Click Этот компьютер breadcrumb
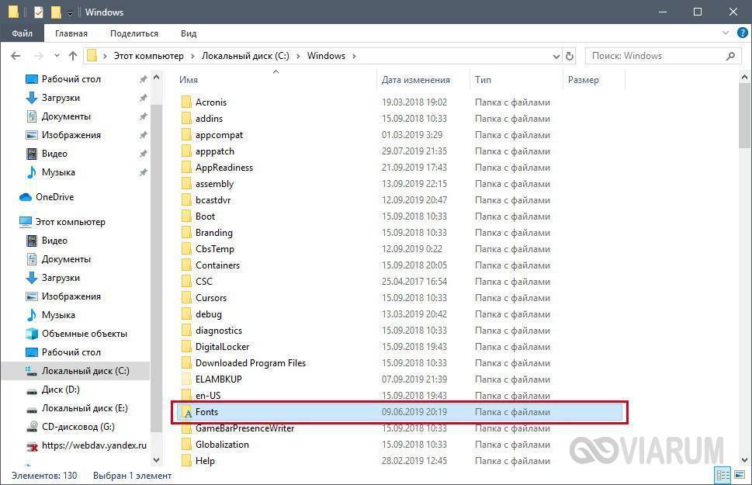Viewport: 752px width, 485px height. click(149, 56)
